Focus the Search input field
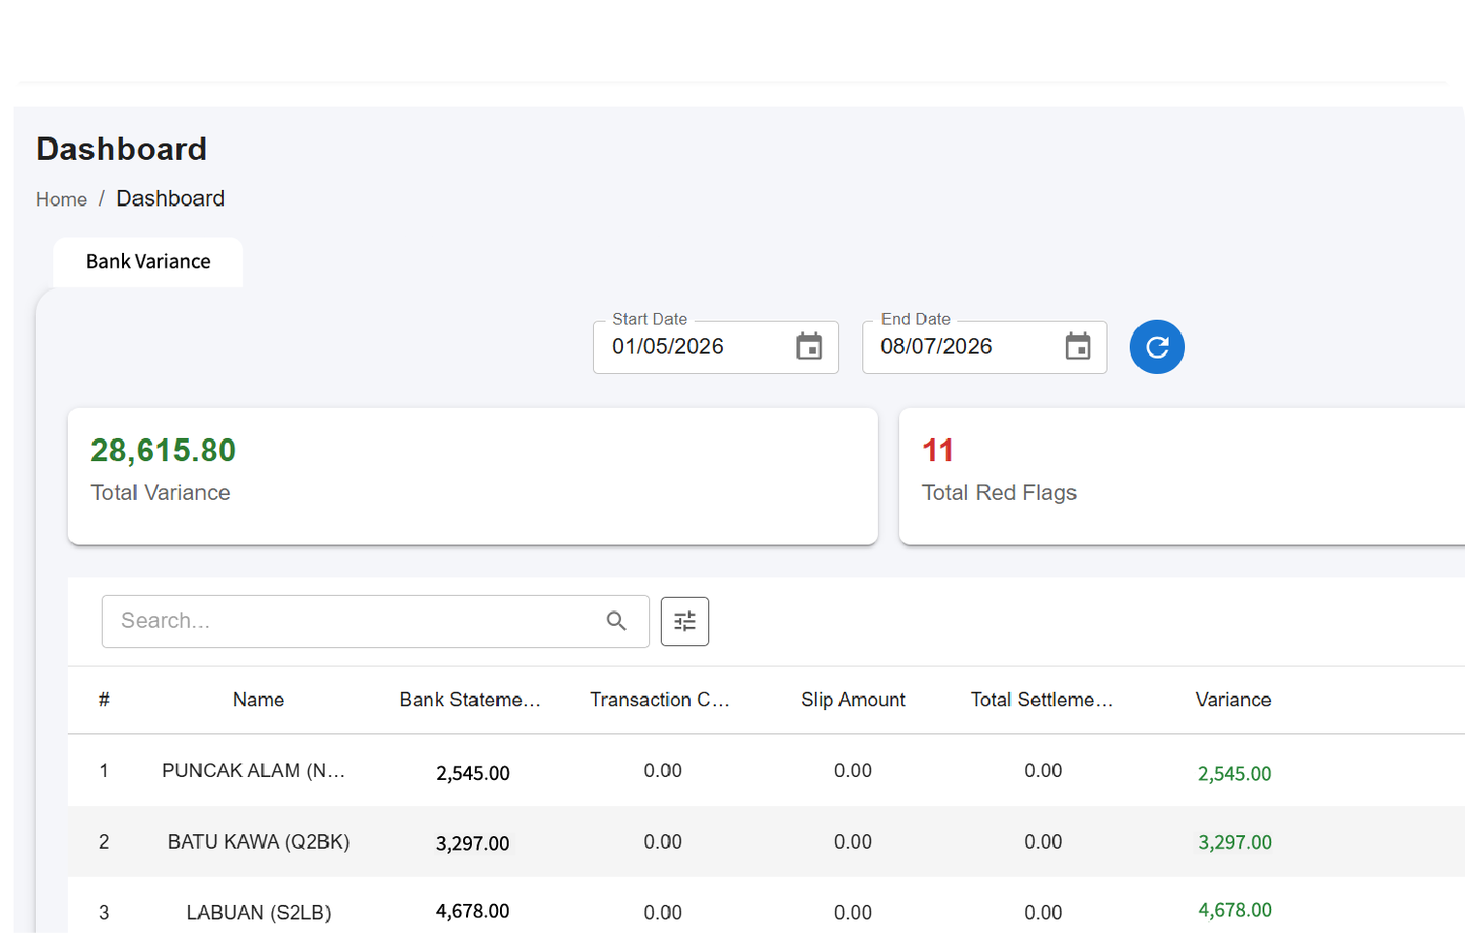 point(376,621)
